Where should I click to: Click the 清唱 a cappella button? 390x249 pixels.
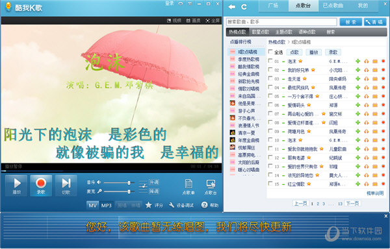[375, 22]
